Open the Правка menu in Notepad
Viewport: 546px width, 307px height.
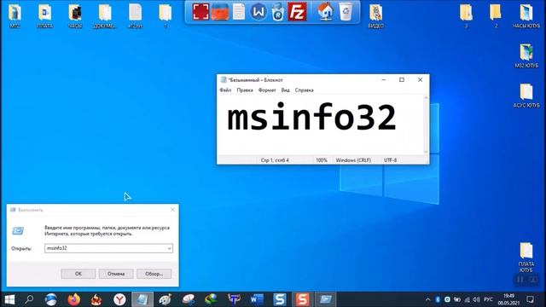[245, 90]
